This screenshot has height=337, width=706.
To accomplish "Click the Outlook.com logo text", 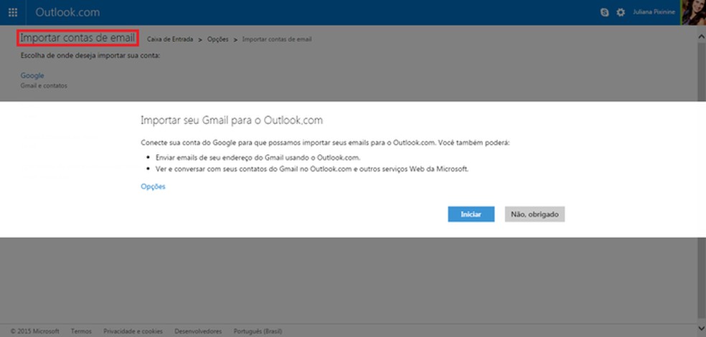I will 67,13.
